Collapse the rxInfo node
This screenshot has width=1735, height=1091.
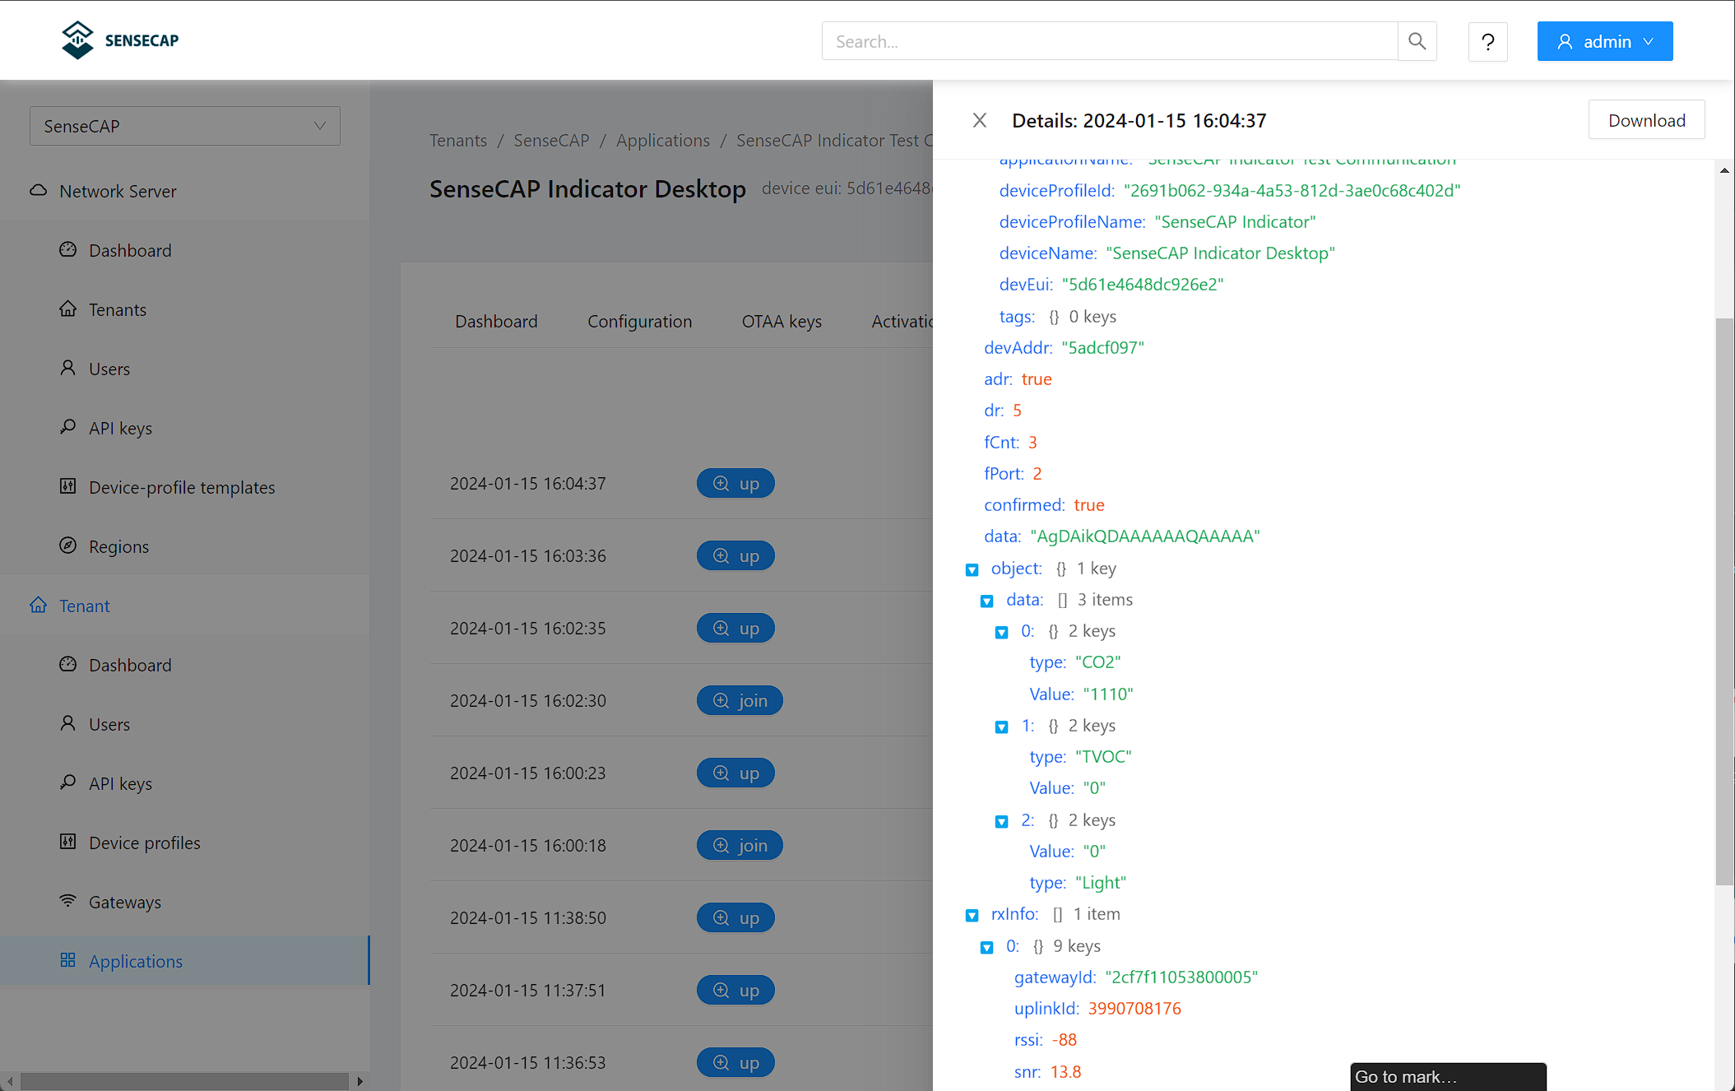pos(972,915)
